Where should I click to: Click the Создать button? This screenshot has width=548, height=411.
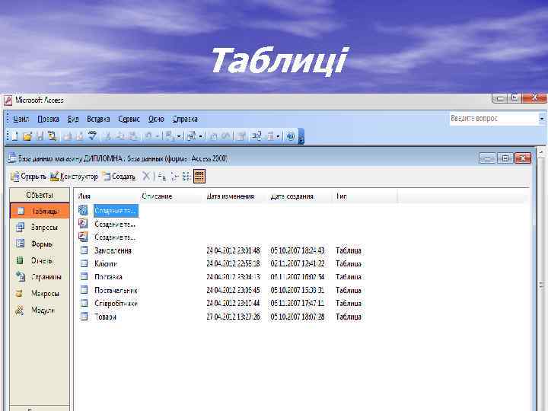(119, 176)
